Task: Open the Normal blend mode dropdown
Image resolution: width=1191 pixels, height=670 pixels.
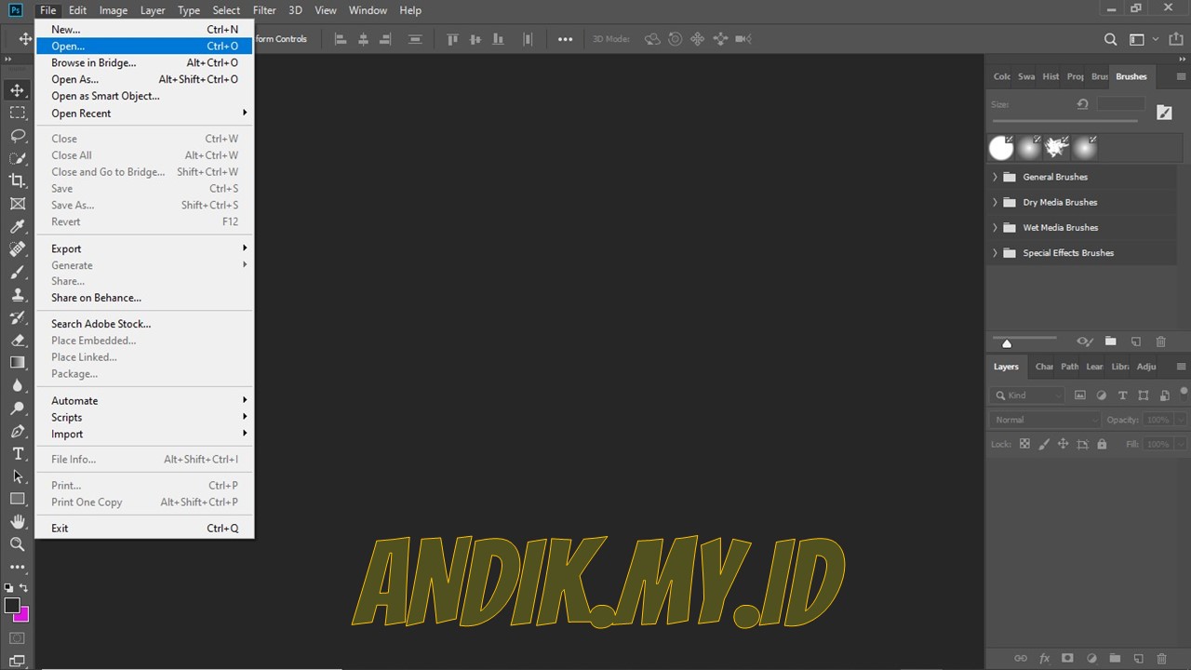Action: 1045,420
